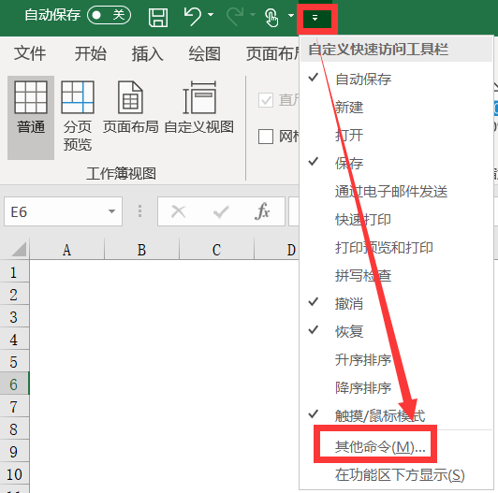Toggle the AutoSave (自动保存) switch
498x493 pixels.
pos(109,15)
